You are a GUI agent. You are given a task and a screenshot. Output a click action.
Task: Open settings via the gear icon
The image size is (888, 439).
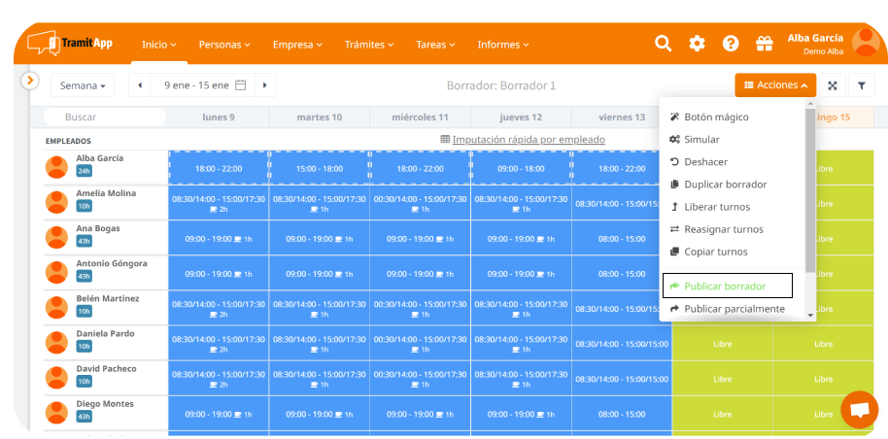pyautogui.click(x=697, y=44)
